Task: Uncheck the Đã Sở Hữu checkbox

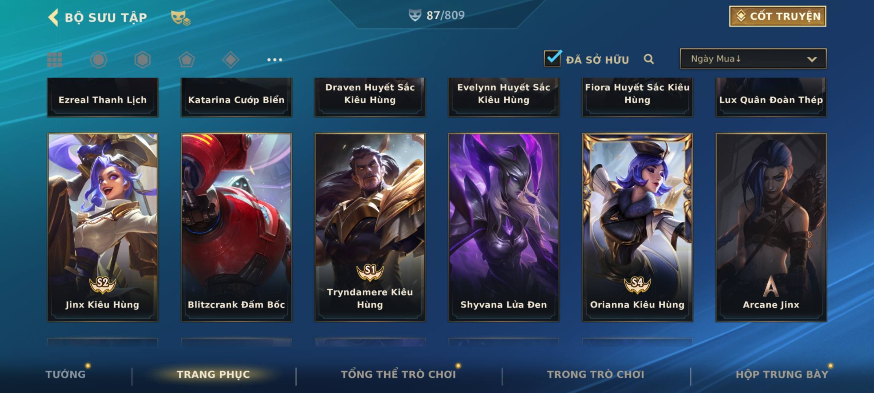Action: (x=553, y=58)
